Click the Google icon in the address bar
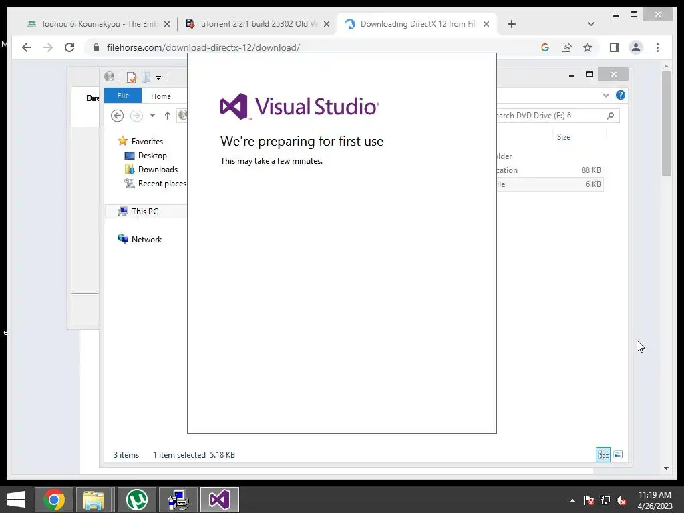 pyautogui.click(x=545, y=47)
